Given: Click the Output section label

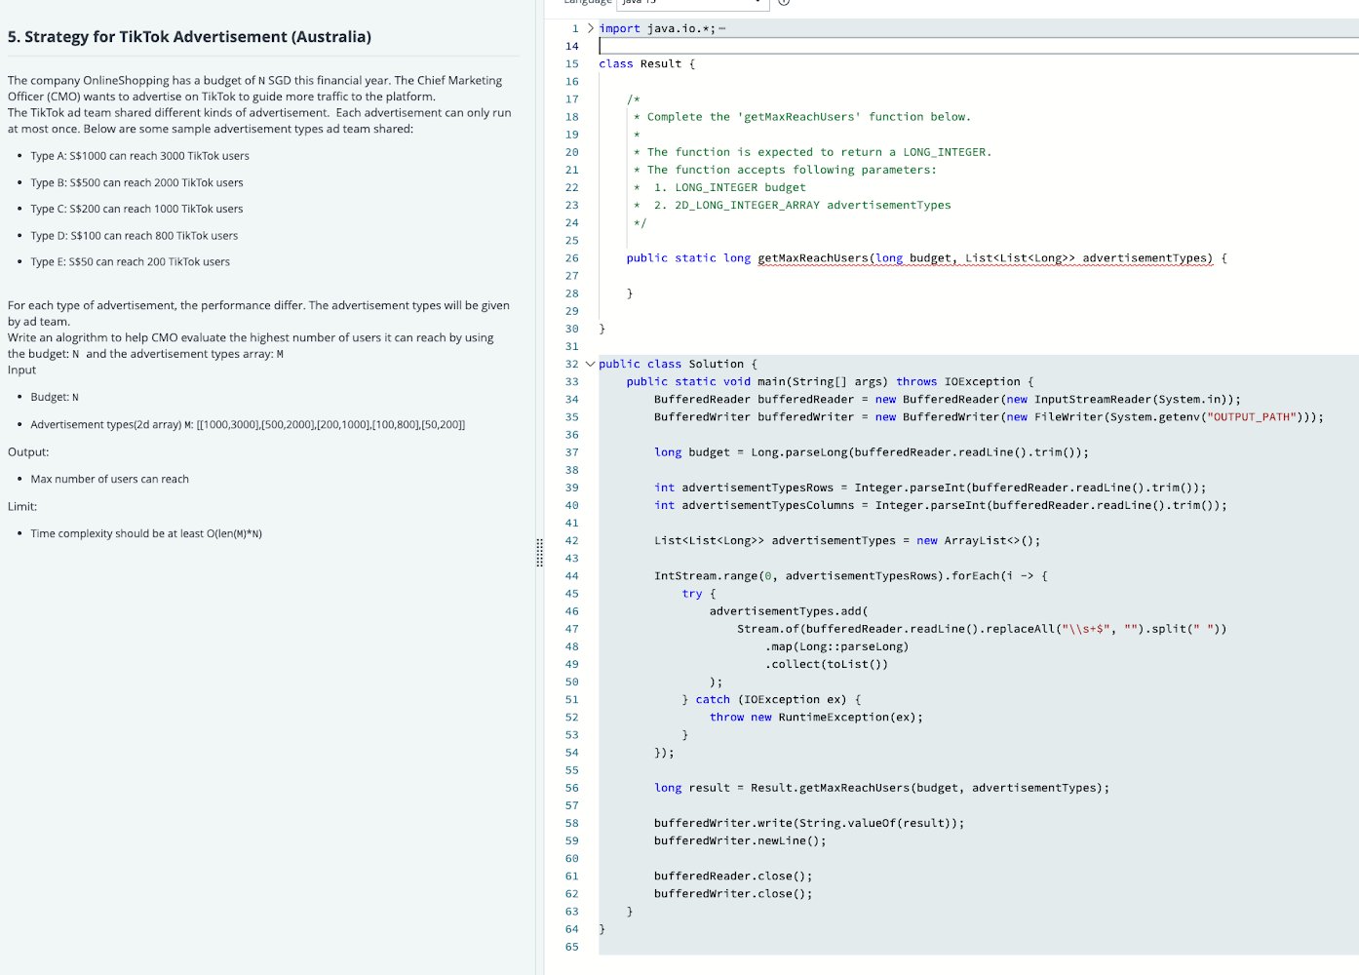Looking at the screenshot, I should (28, 451).
